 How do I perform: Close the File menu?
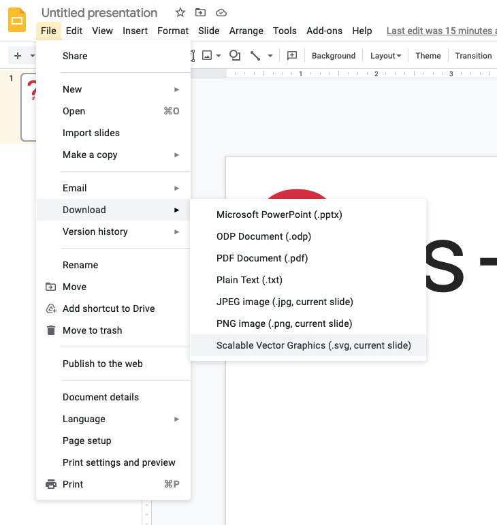pyautogui.click(x=48, y=31)
